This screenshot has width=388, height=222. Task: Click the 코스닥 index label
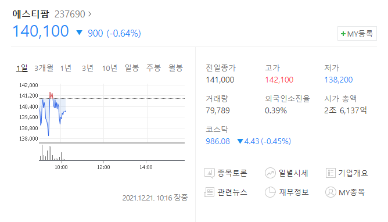click(x=217, y=129)
